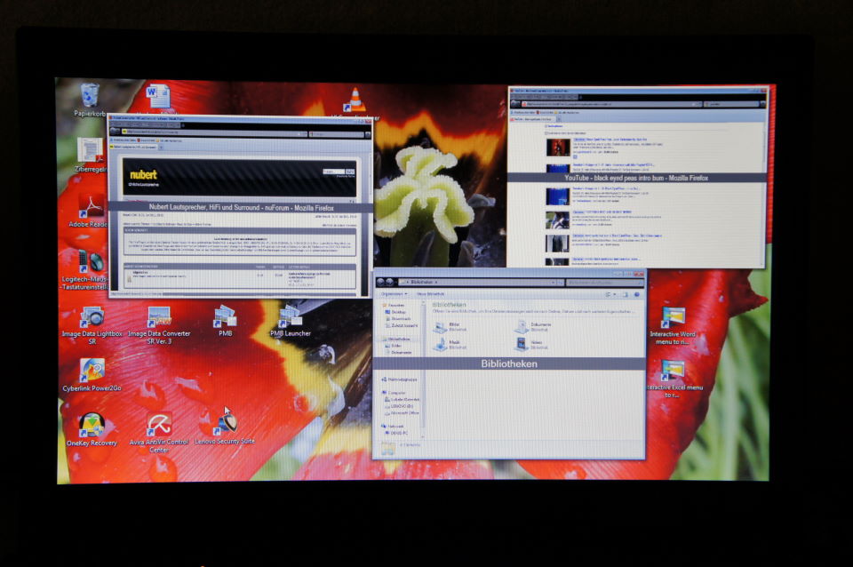
Task: Open the Papierkorb recycle bin icon
Action: click(90, 96)
